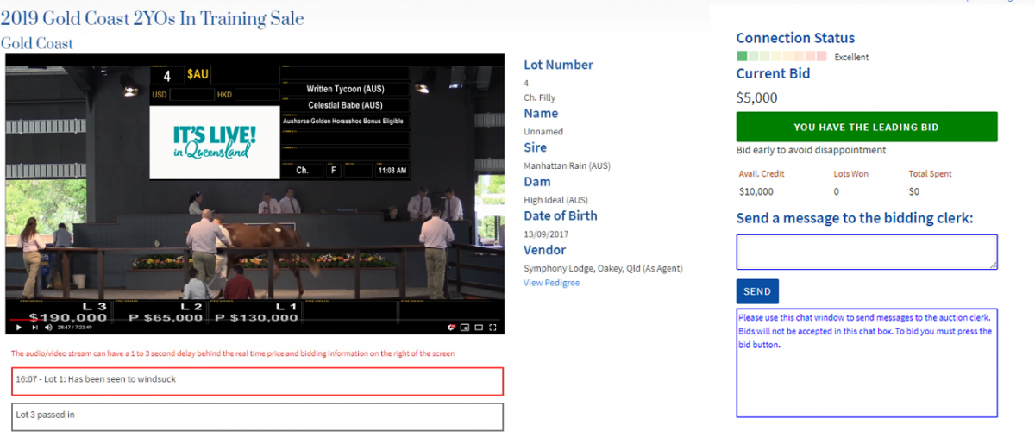Viewport: 1035px width, 437px height.
Task: Click the SEND message button
Action: (756, 291)
